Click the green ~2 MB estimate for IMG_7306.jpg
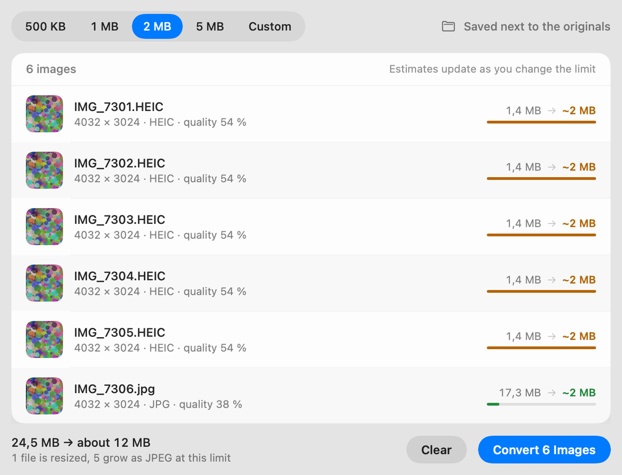The image size is (622, 475). [x=579, y=393]
